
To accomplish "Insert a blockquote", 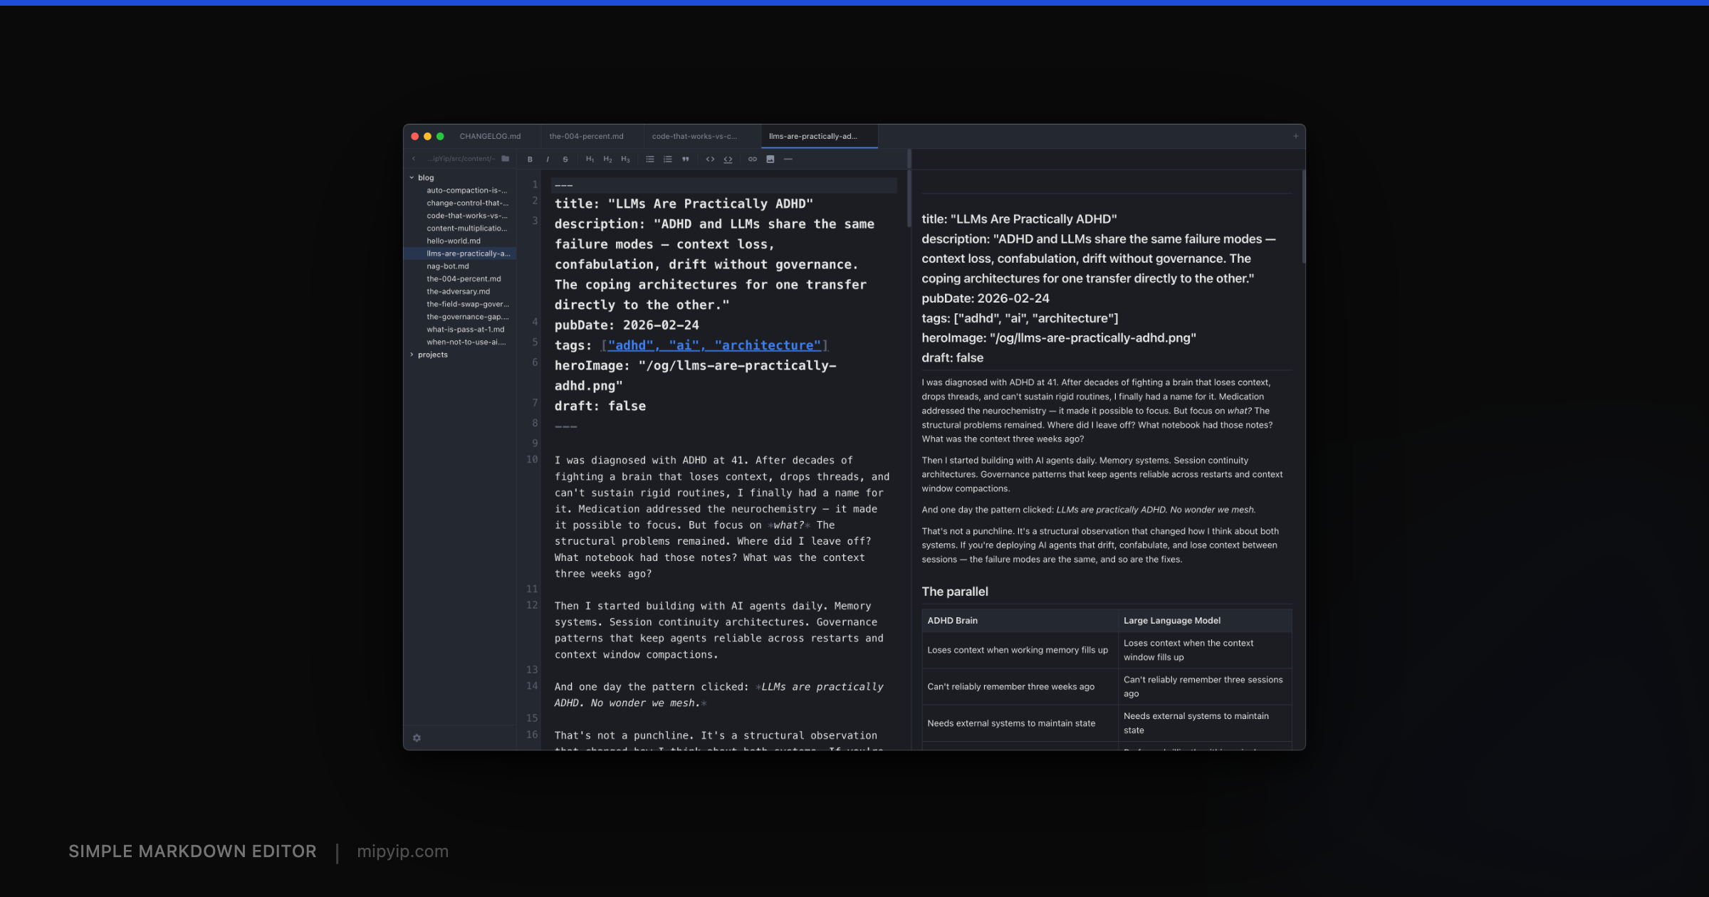I will coord(686,159).
